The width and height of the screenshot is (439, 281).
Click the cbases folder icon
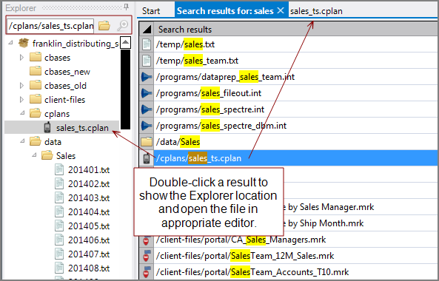(36, 58)
